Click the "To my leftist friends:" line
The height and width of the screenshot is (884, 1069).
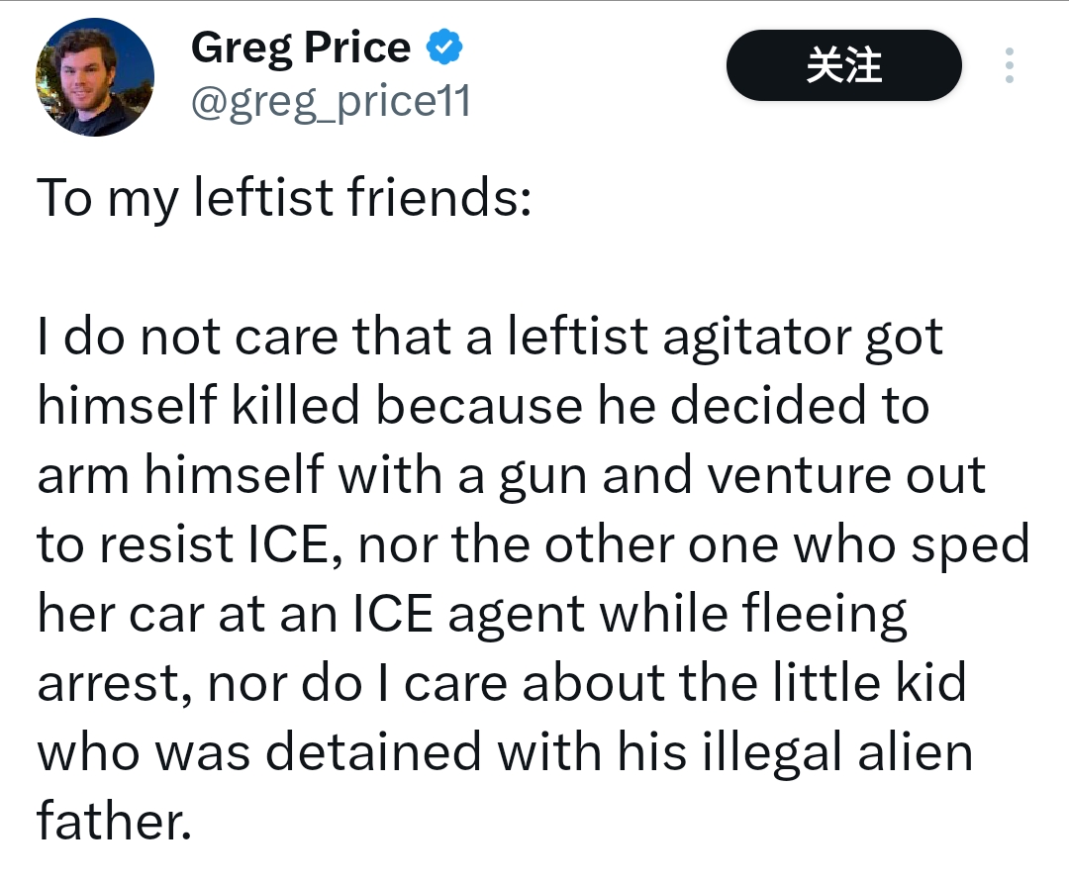tap(285, 197)
